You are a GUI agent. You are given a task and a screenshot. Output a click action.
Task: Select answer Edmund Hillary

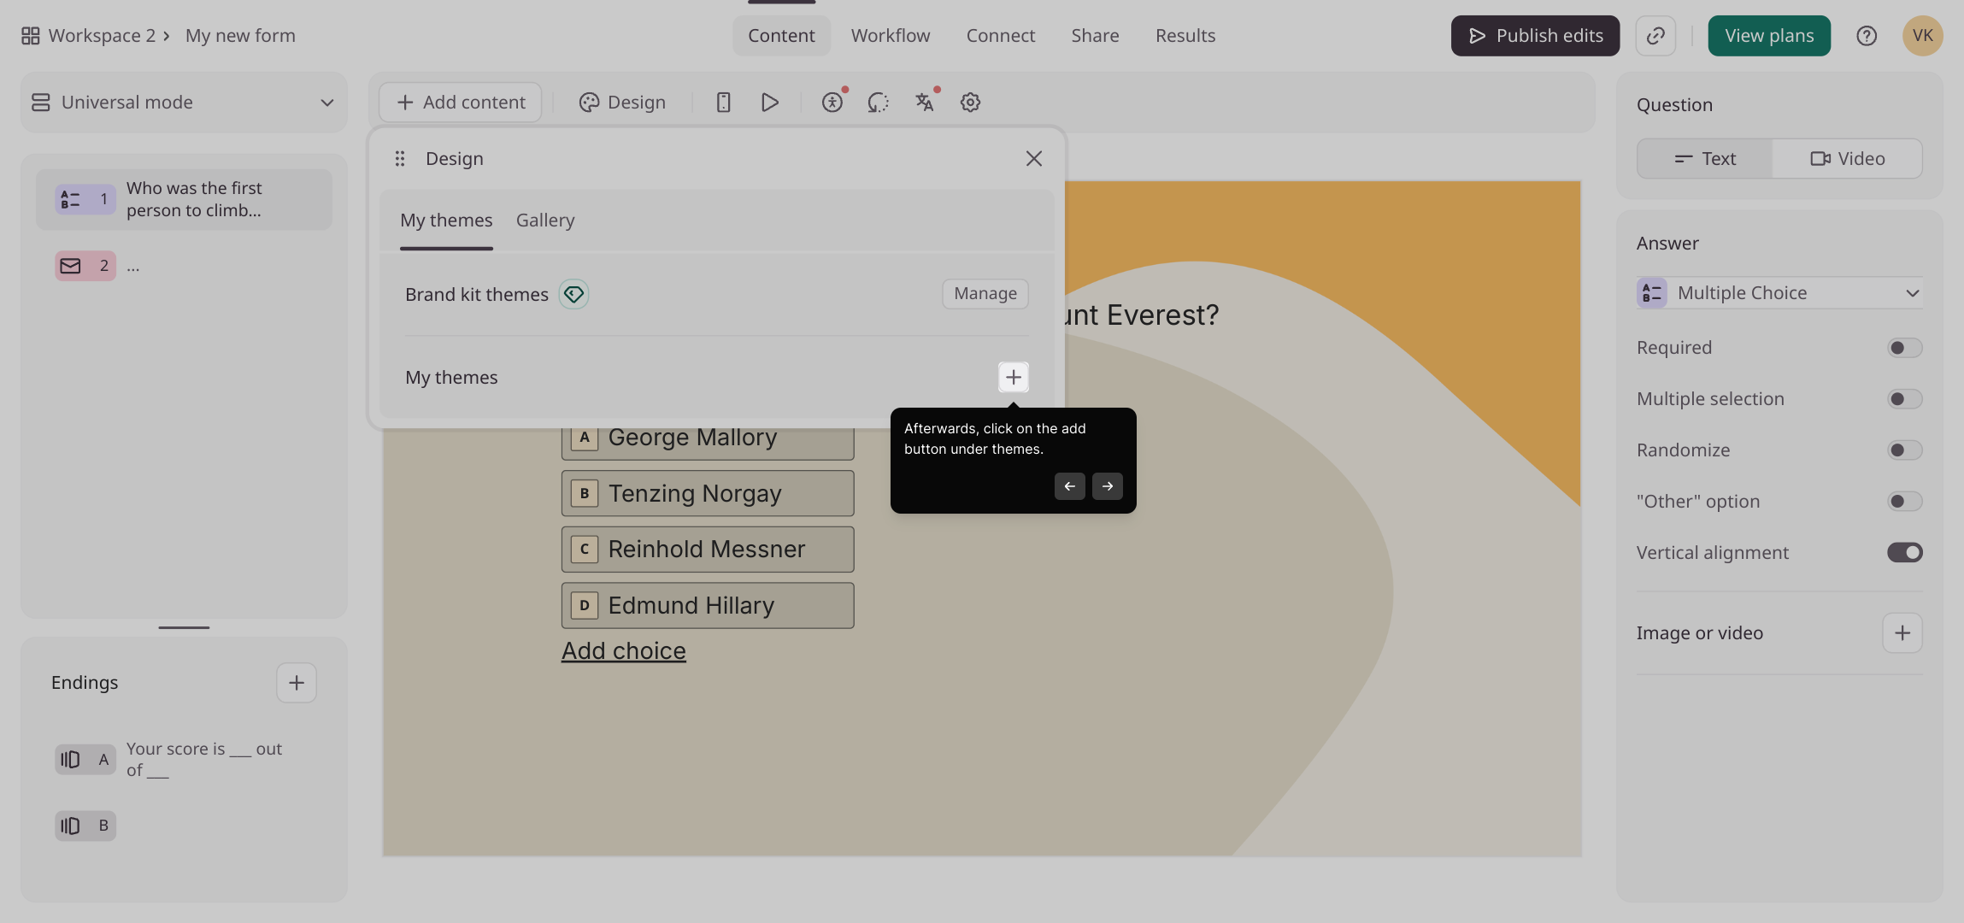coord(708,606)
